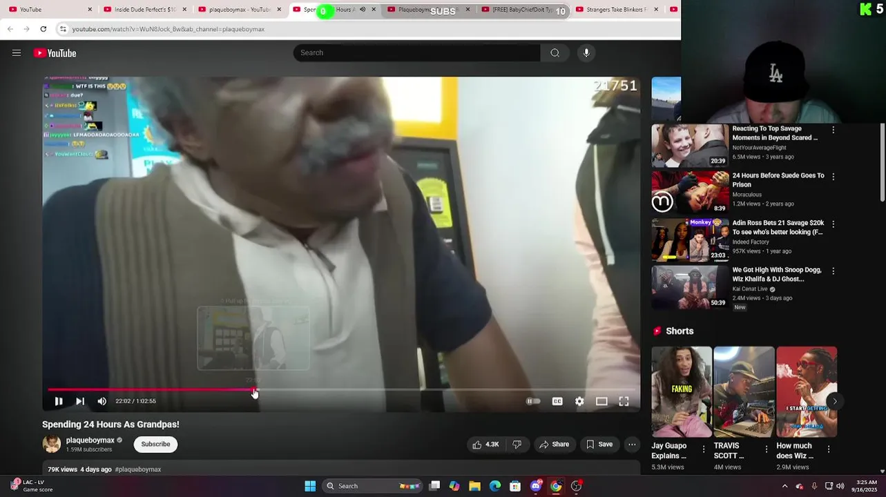
Task: Show hidden system tray icons
Action: [x=784, y=486]
